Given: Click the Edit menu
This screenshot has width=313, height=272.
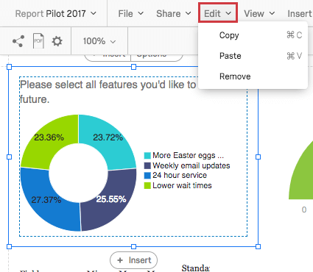Looking at the screenshot, I should (x=218, y=13).
